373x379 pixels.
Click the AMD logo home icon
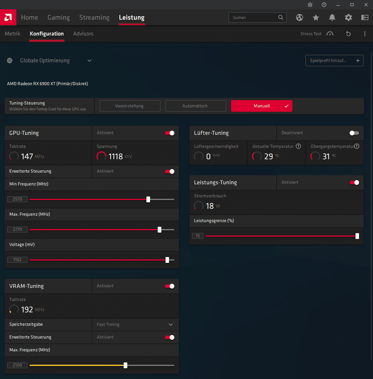[x=8, y=17]
